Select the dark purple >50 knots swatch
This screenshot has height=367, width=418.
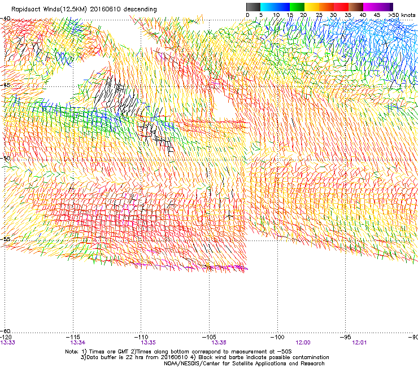[391, 7]
